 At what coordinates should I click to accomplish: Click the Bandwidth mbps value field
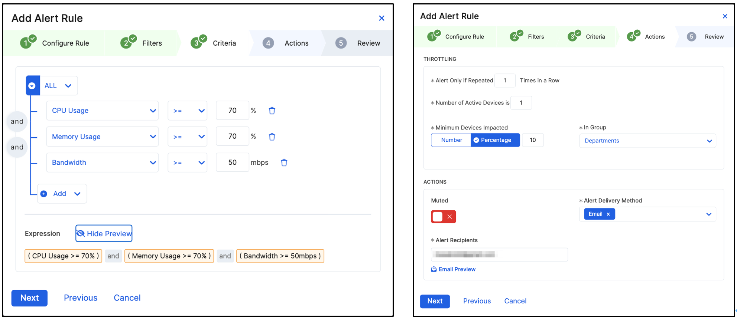point(233,162)
